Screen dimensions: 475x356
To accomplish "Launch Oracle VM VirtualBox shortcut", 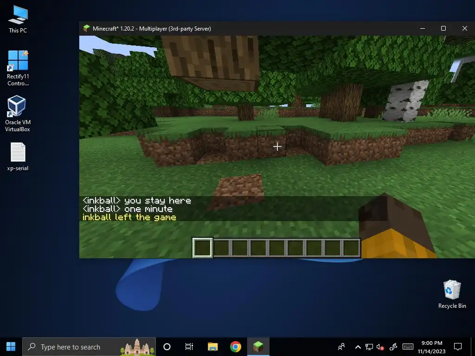I will point(18,114).
